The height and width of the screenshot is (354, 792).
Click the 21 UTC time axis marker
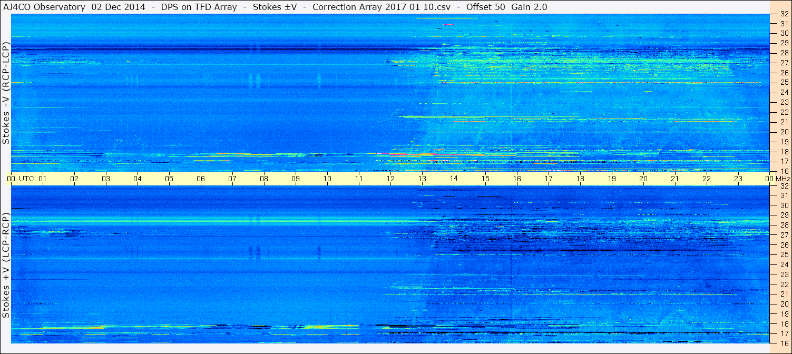coord(674,179)
